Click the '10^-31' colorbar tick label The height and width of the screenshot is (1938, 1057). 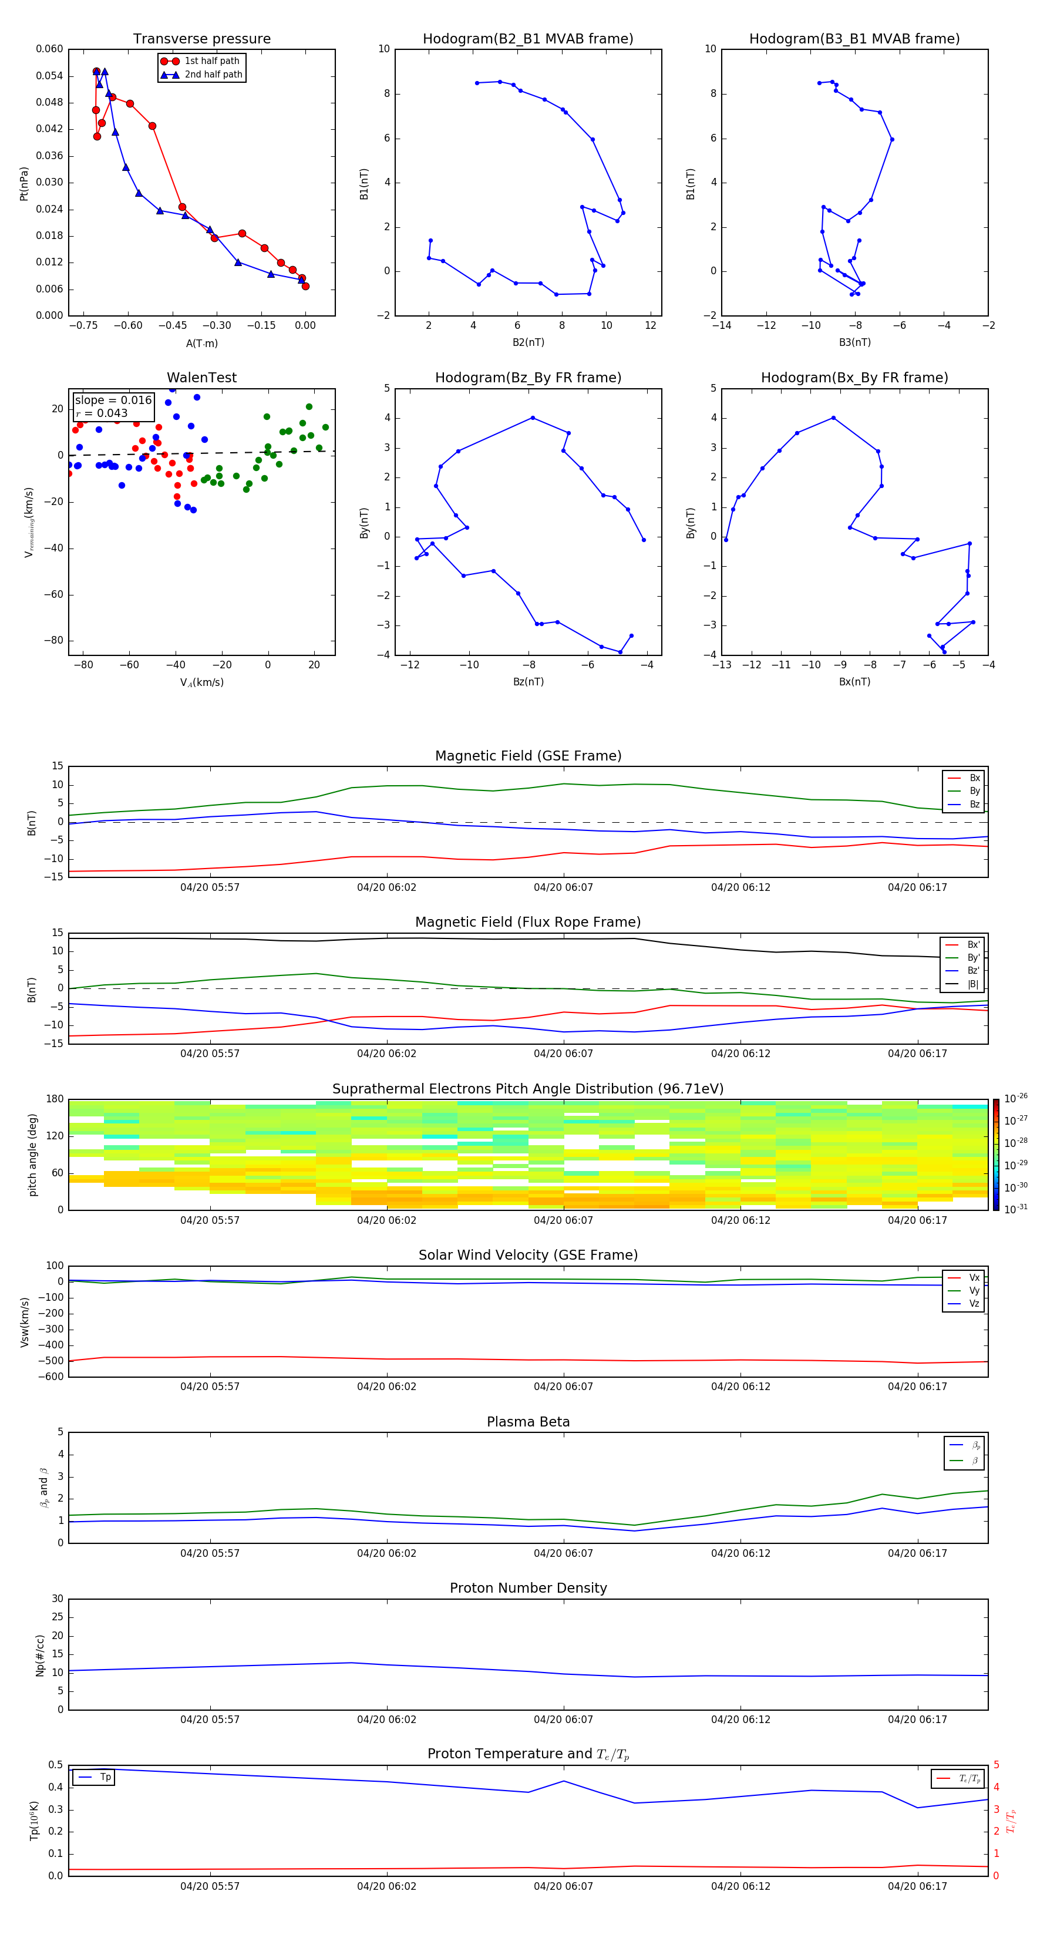pyautogui.click(x=1016, y=1209)
